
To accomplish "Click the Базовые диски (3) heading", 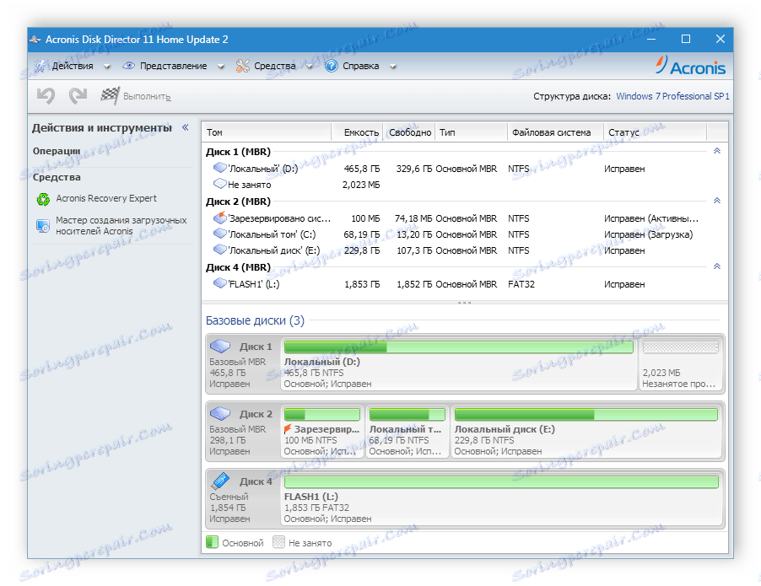I will click(x=255, y=320).
